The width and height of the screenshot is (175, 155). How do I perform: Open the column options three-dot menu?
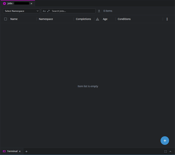[x=167, y=19]
